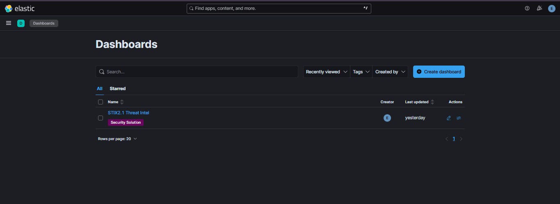The width and height of the screenshot is (560, 204).
Task: Switch to the All tab
Action: [100, 88]
